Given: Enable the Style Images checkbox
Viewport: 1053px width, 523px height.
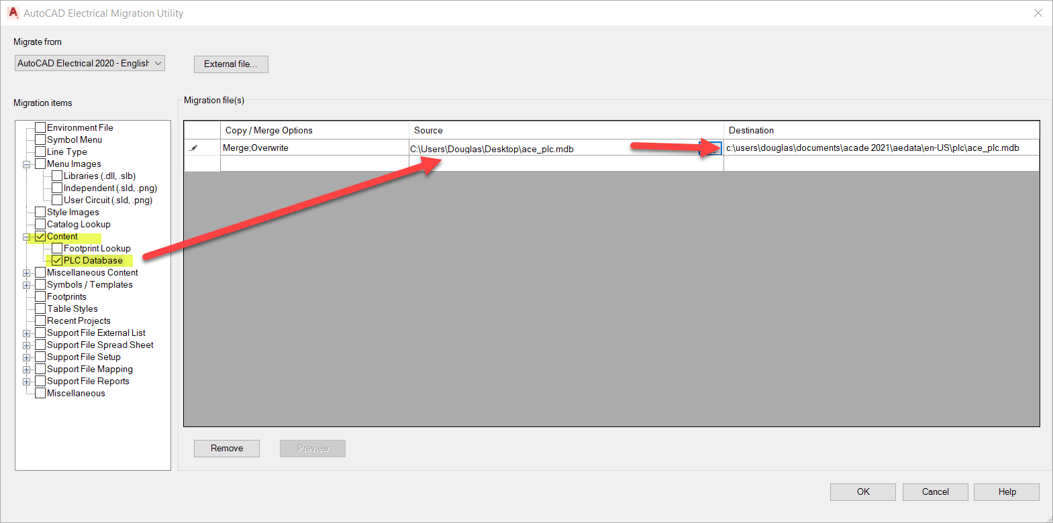Looking at the screenshot, I should pyautogui.click(x=40, y=212).
